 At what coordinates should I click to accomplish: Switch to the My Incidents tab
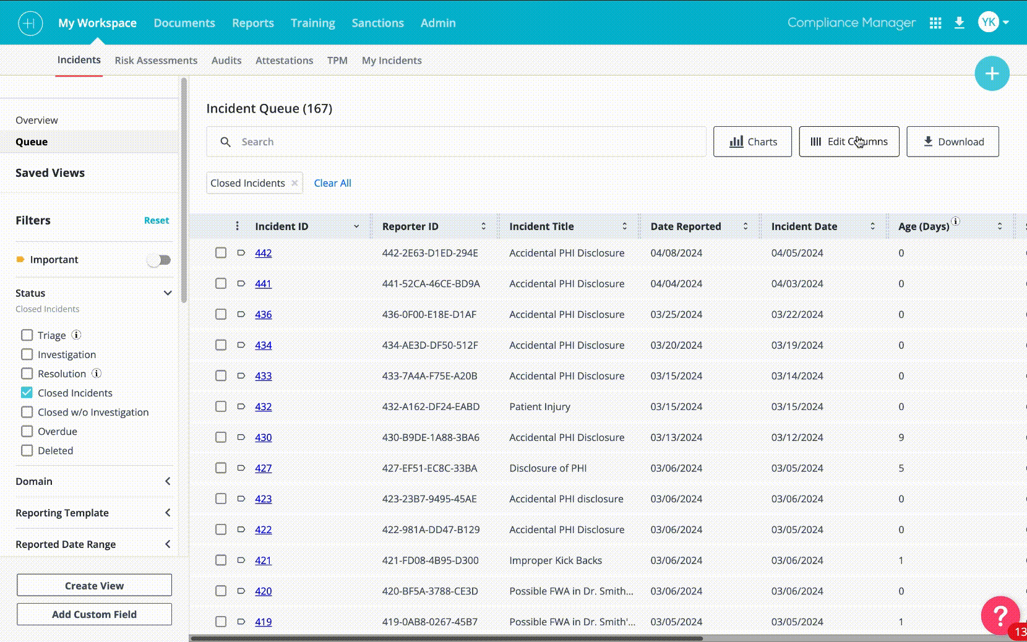[392, 61]
